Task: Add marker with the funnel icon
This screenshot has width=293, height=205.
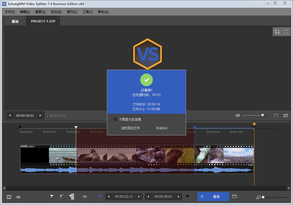Action: [52, 196]
